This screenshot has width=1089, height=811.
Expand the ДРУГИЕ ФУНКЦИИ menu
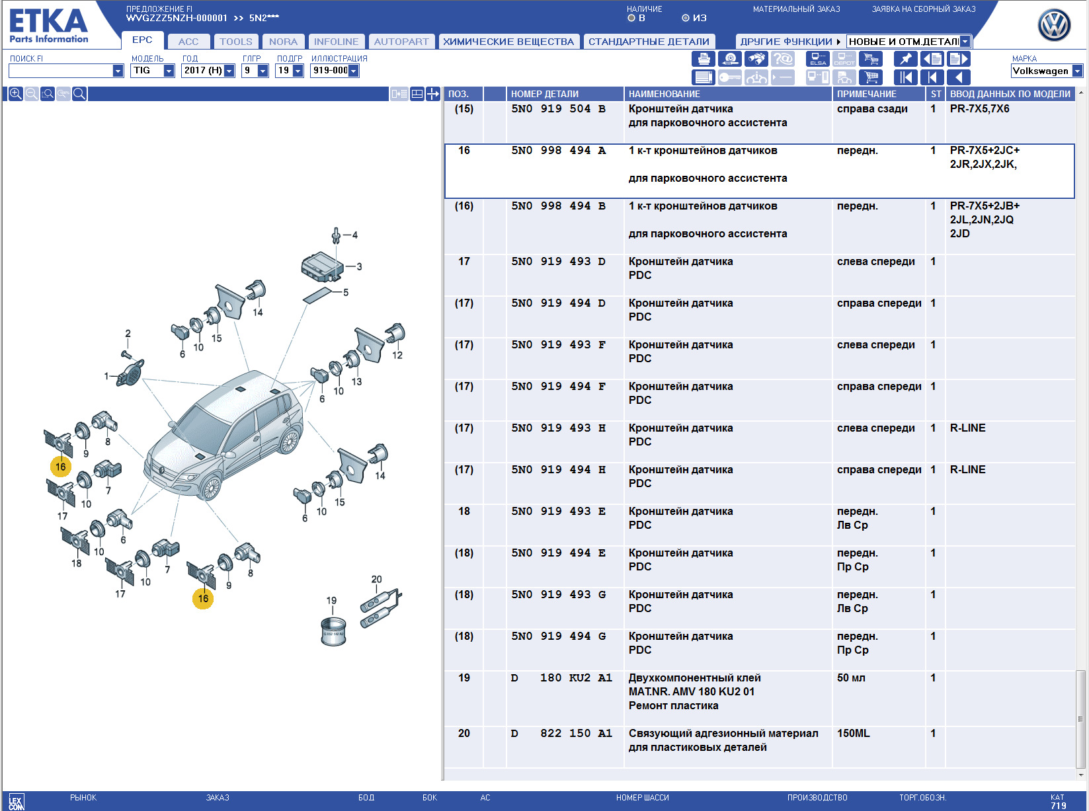coord(790,42)
